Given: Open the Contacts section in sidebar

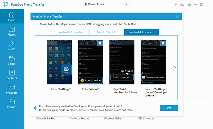Looking at the screenshot, I should tap(12, 75).
